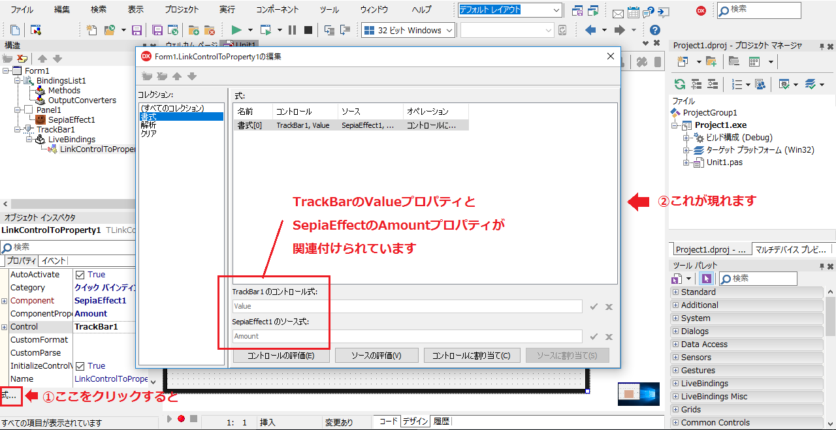This screenshot has height=430, width=836.
Task: Click the コントロールの評価(E) button
Action: coord(281,356)
